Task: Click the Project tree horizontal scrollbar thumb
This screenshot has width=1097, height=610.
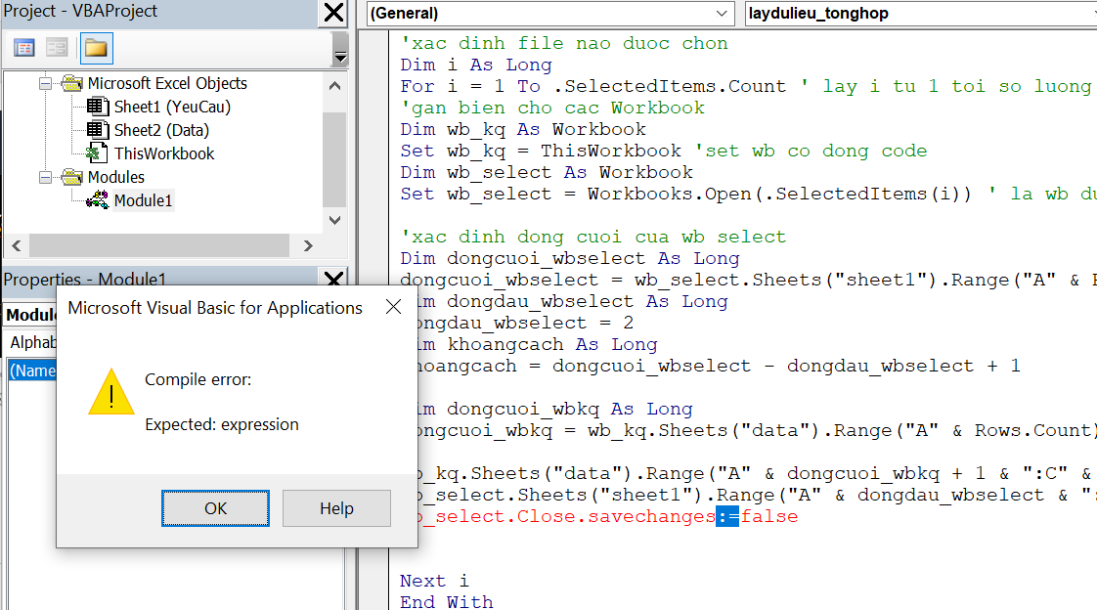Action: tap(158, 245)
